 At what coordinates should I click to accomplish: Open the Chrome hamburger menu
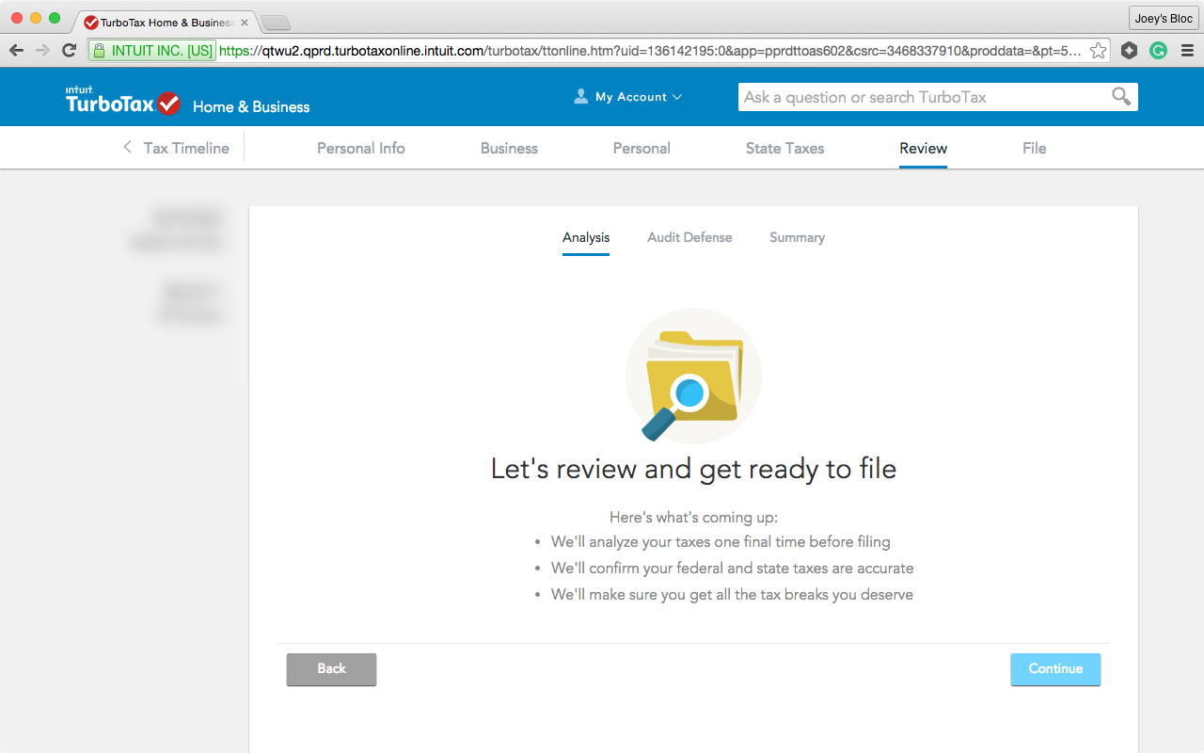(1186, 51)
